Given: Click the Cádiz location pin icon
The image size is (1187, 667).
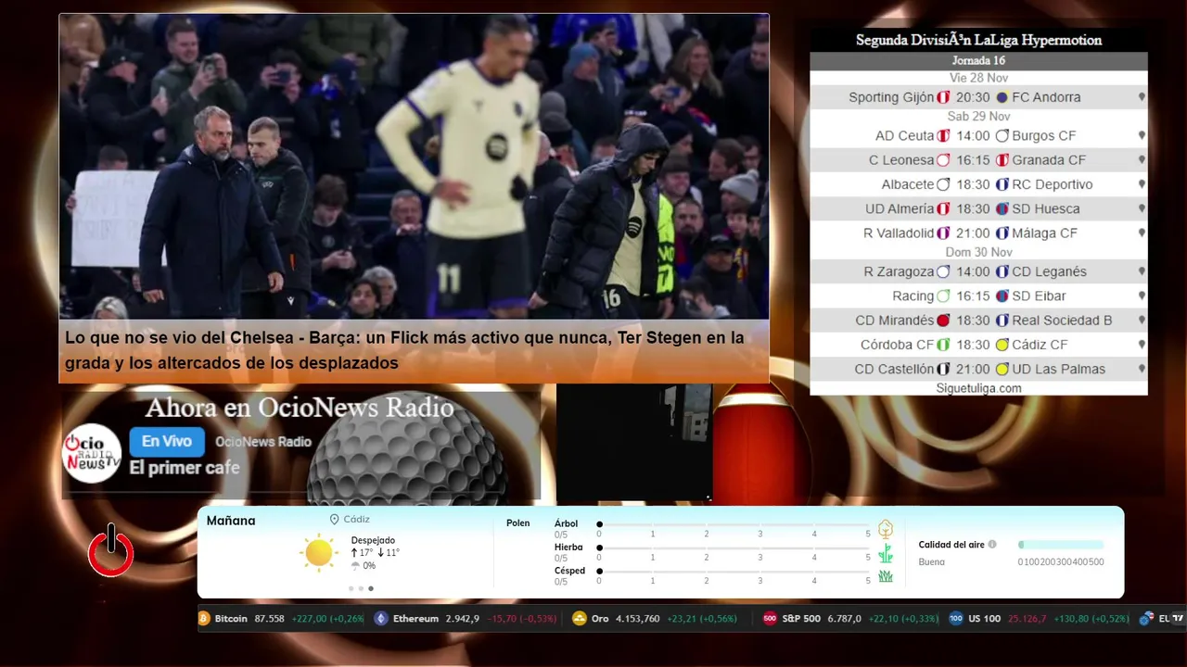Looking at the screenshot, I should tap(334, 520).
